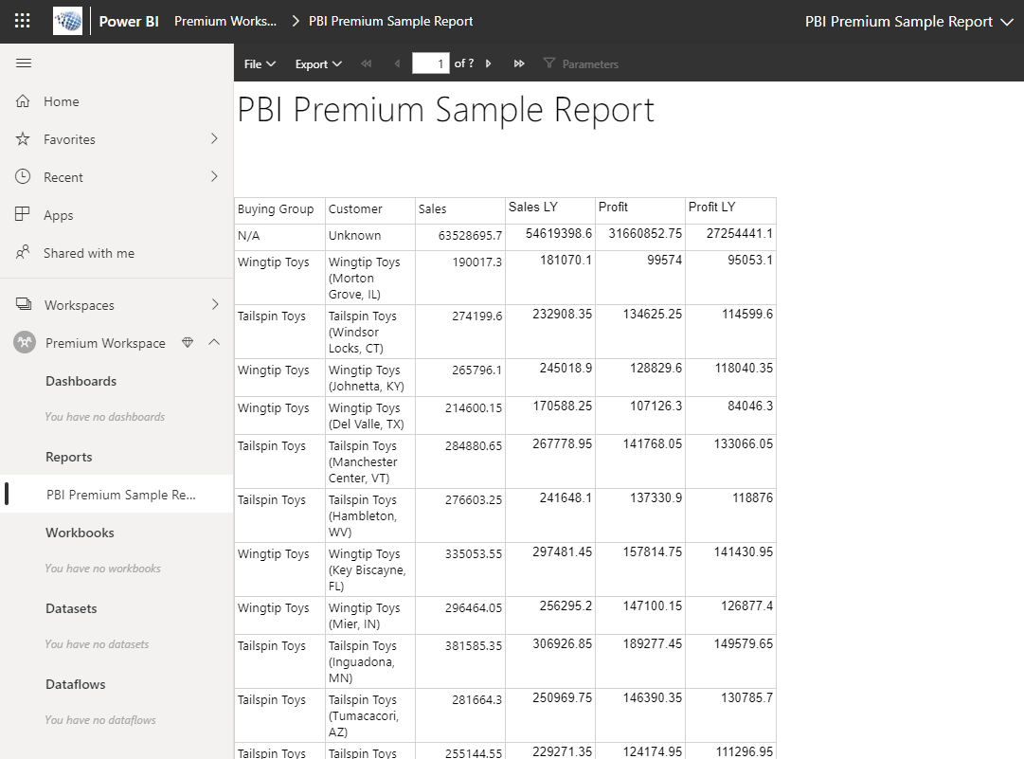The image size is (1024, 759).
Task: Open the Export menu
Action: point(318,63)
